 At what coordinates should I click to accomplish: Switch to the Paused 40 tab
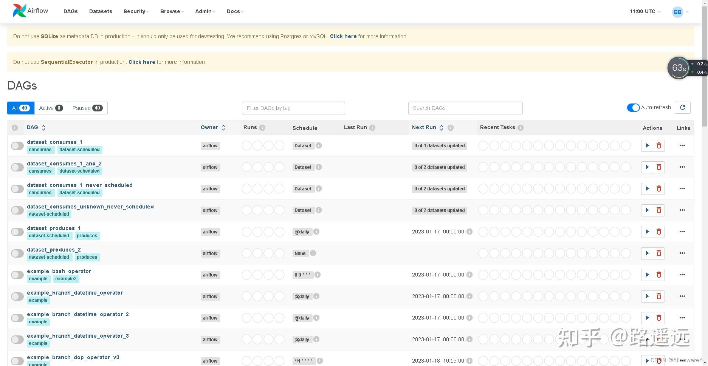87,108
